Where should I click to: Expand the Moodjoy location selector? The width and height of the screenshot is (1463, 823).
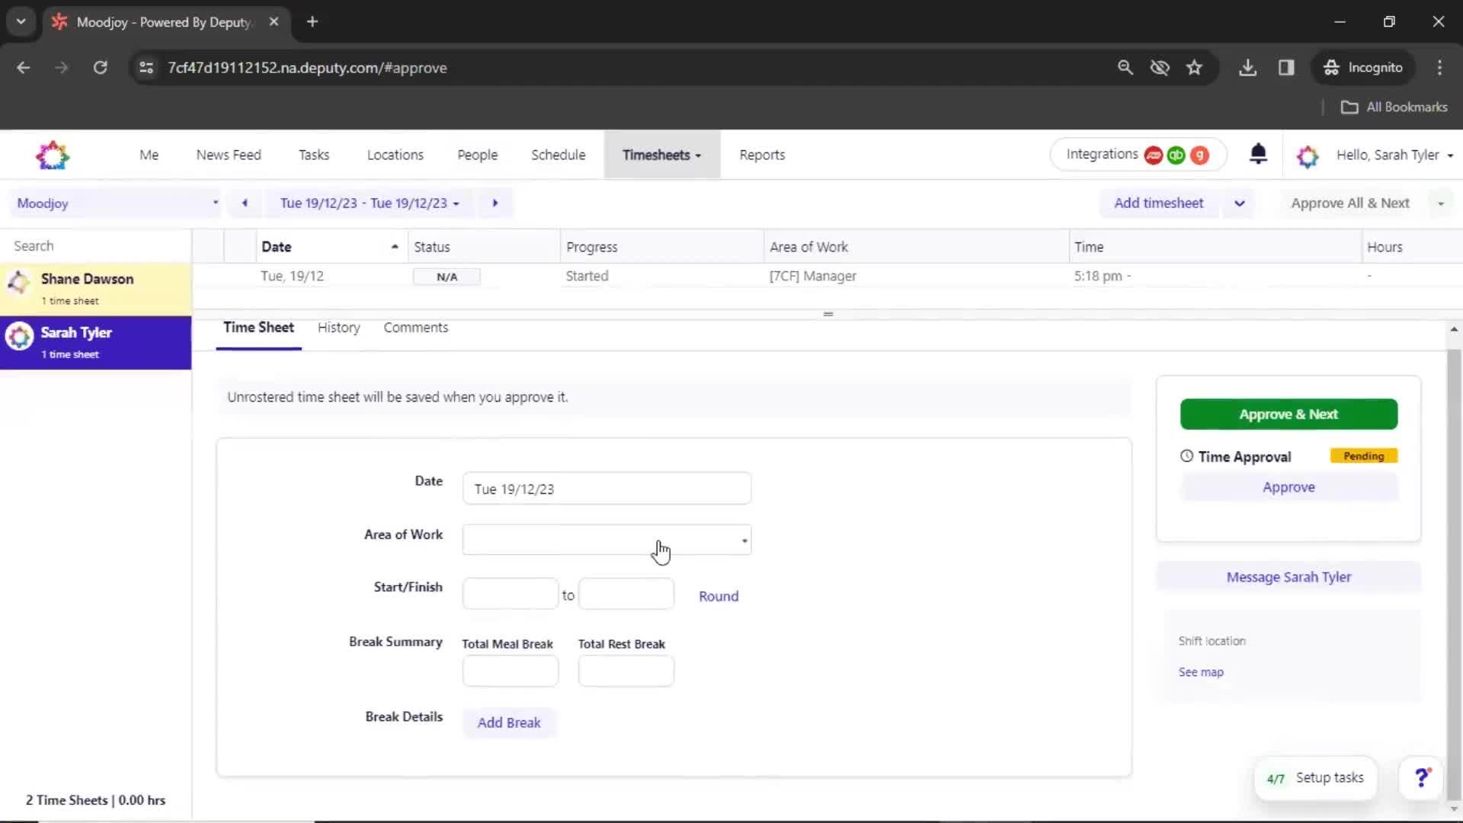[214, 203]
